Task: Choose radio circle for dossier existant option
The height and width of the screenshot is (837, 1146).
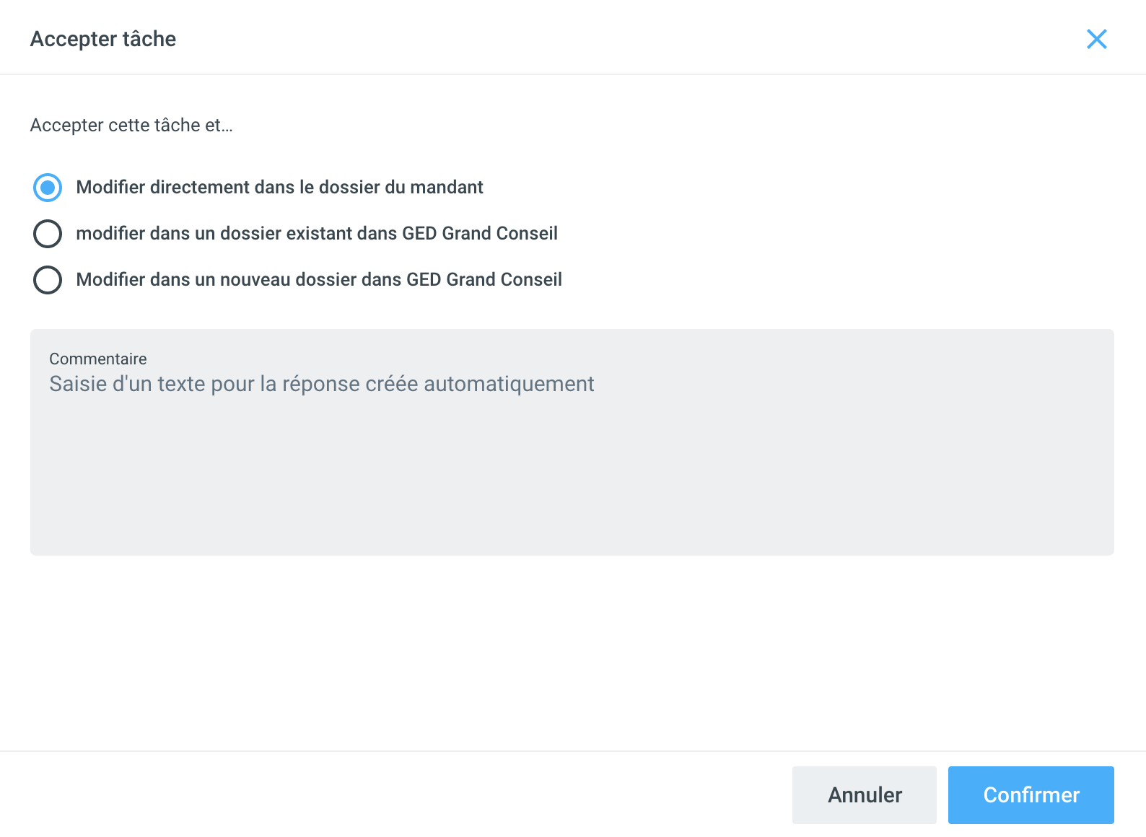Action: point(48,234)
